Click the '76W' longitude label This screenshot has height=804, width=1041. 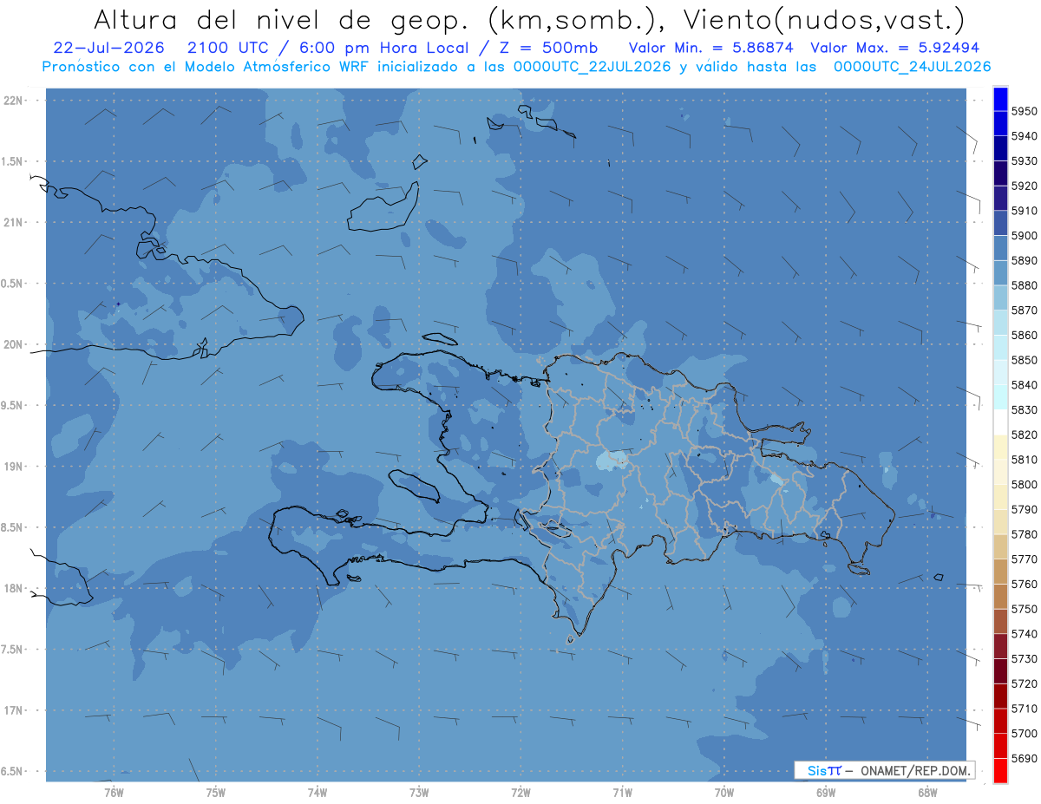pos(114,792)
